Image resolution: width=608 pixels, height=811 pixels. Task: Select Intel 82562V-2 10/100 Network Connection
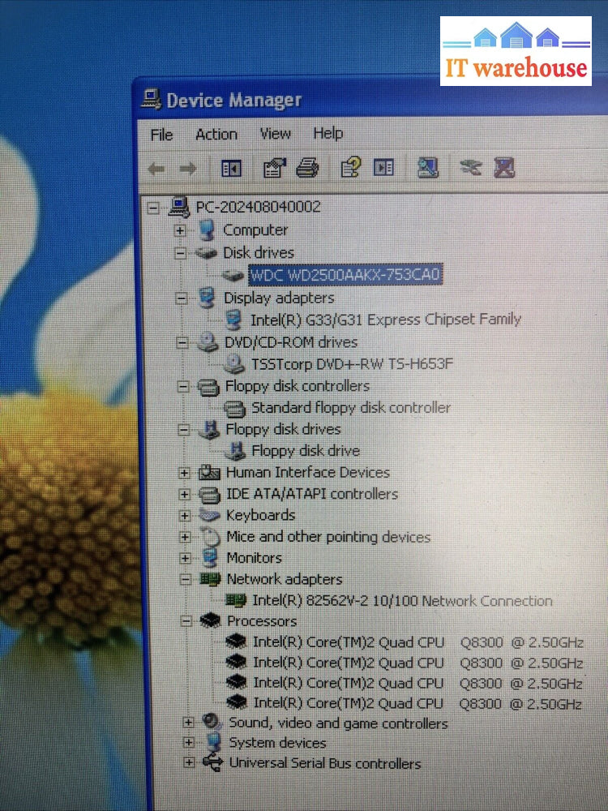402,601
